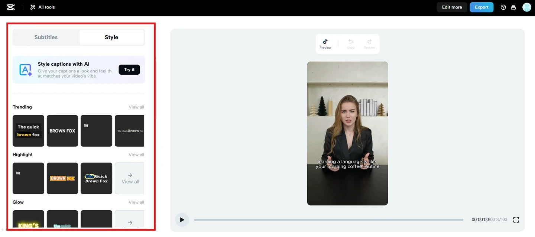Screen dimensions: 535x237
Task: Open the storage stack icon in header
Action: pyautogui.click(x=513, y=7)
